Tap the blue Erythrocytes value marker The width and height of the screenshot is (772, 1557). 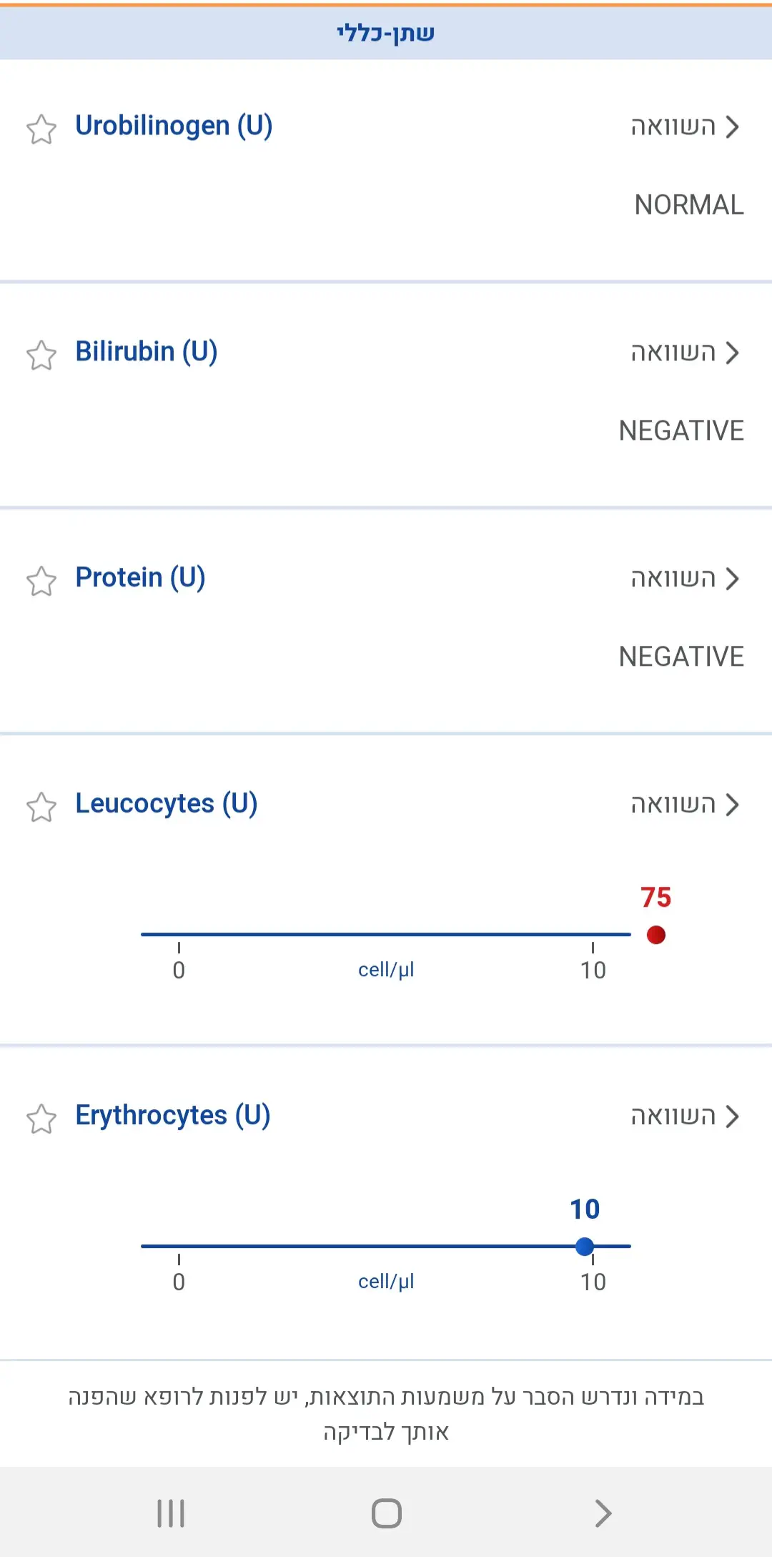click(585, 1247)
